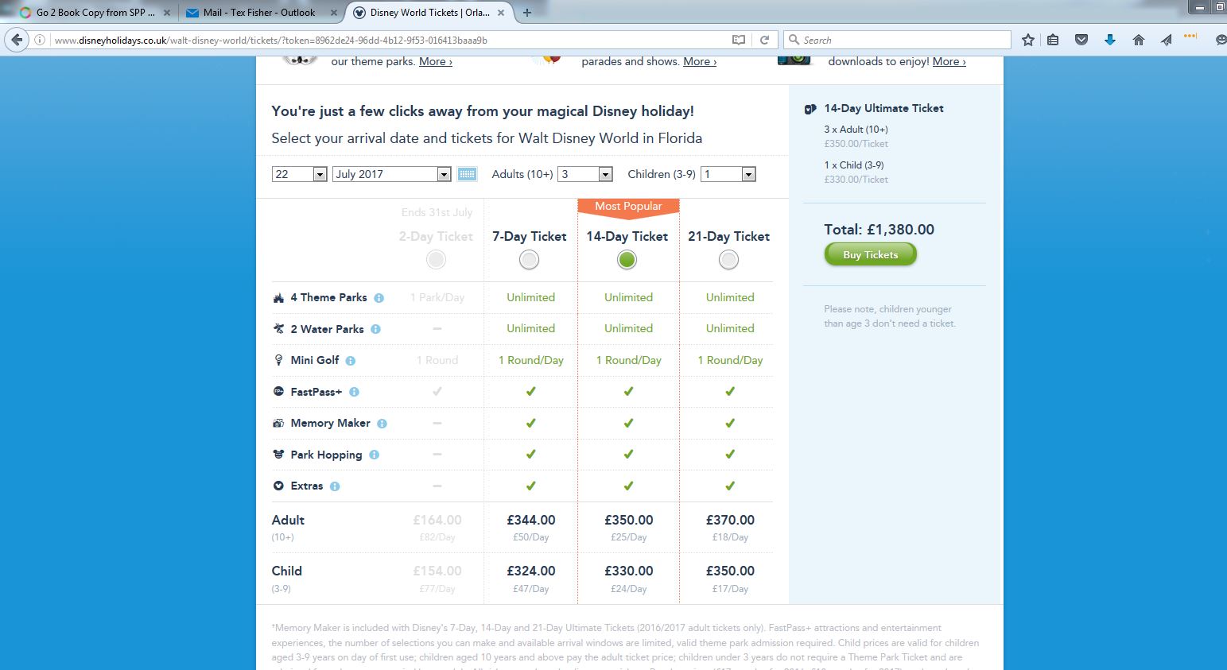Click the 7-Day Ticket column heading

click(529, 236)
